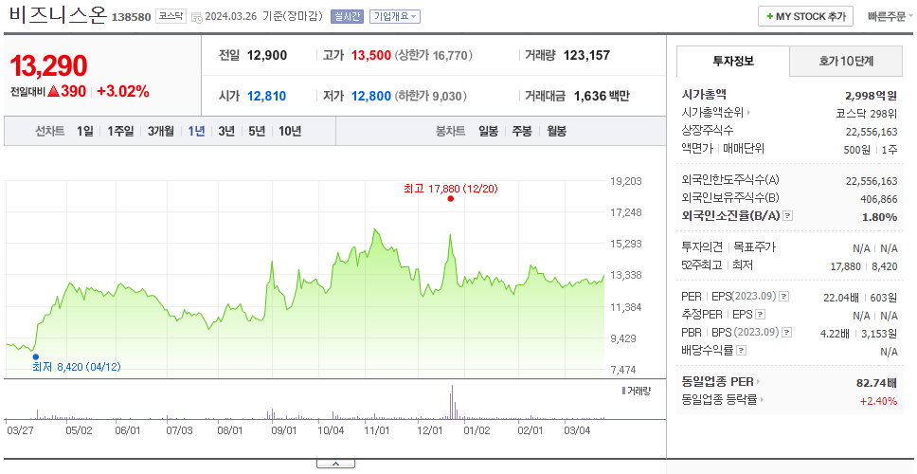This screenshot has width=917, height=474.
Task: Select the 3년 line chart period
Action: 226,131
